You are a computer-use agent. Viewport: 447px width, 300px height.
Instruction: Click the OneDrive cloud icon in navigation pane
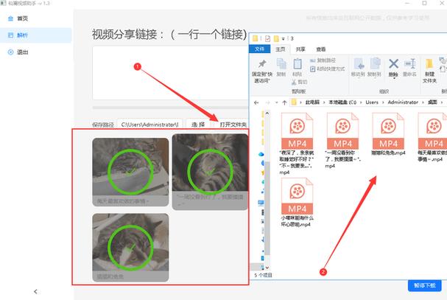pyautogui.click(x=261, y=154)
